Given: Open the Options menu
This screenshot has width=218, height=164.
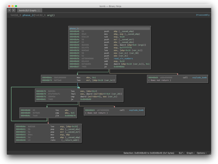Looking at the screenshot, I should [201, 153].
